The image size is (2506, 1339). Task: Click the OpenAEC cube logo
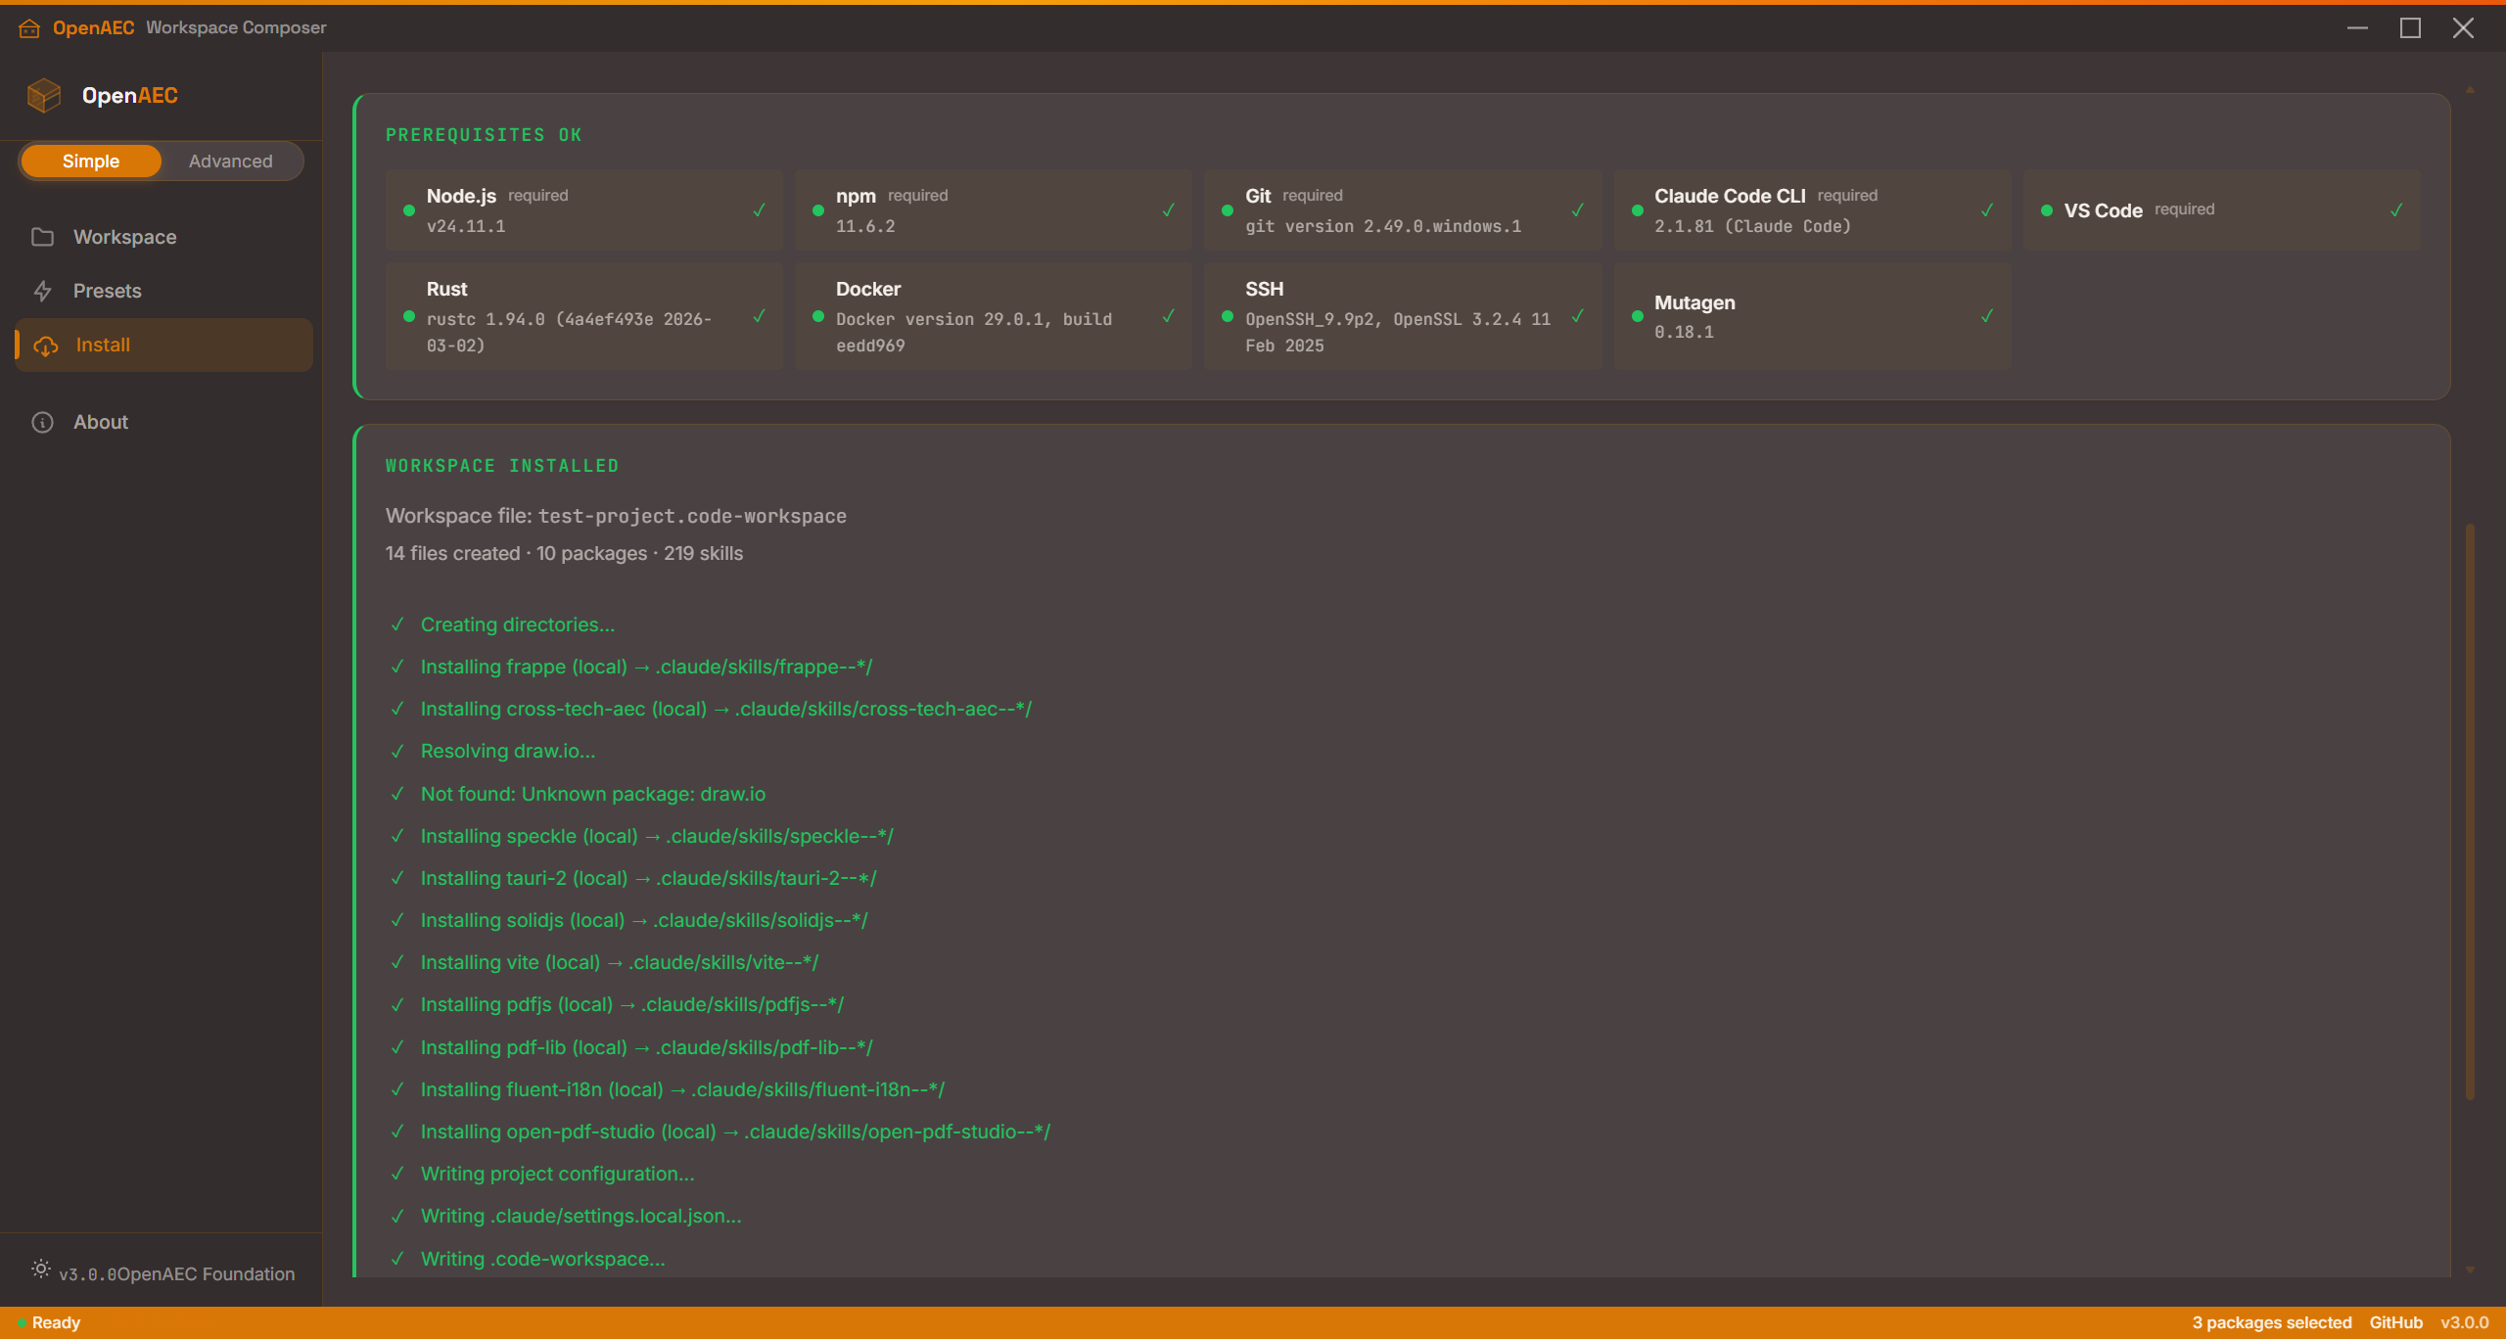[x=44, y=95]
